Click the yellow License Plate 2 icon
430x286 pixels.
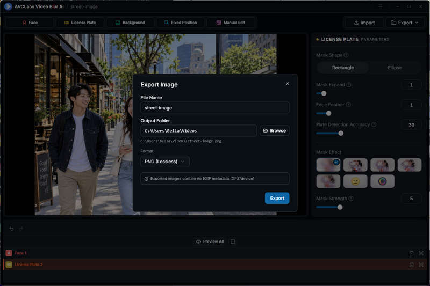[x=9, y=265]
